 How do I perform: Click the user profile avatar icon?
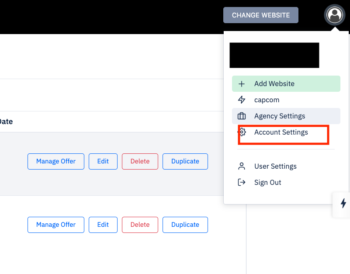(335, 15)
